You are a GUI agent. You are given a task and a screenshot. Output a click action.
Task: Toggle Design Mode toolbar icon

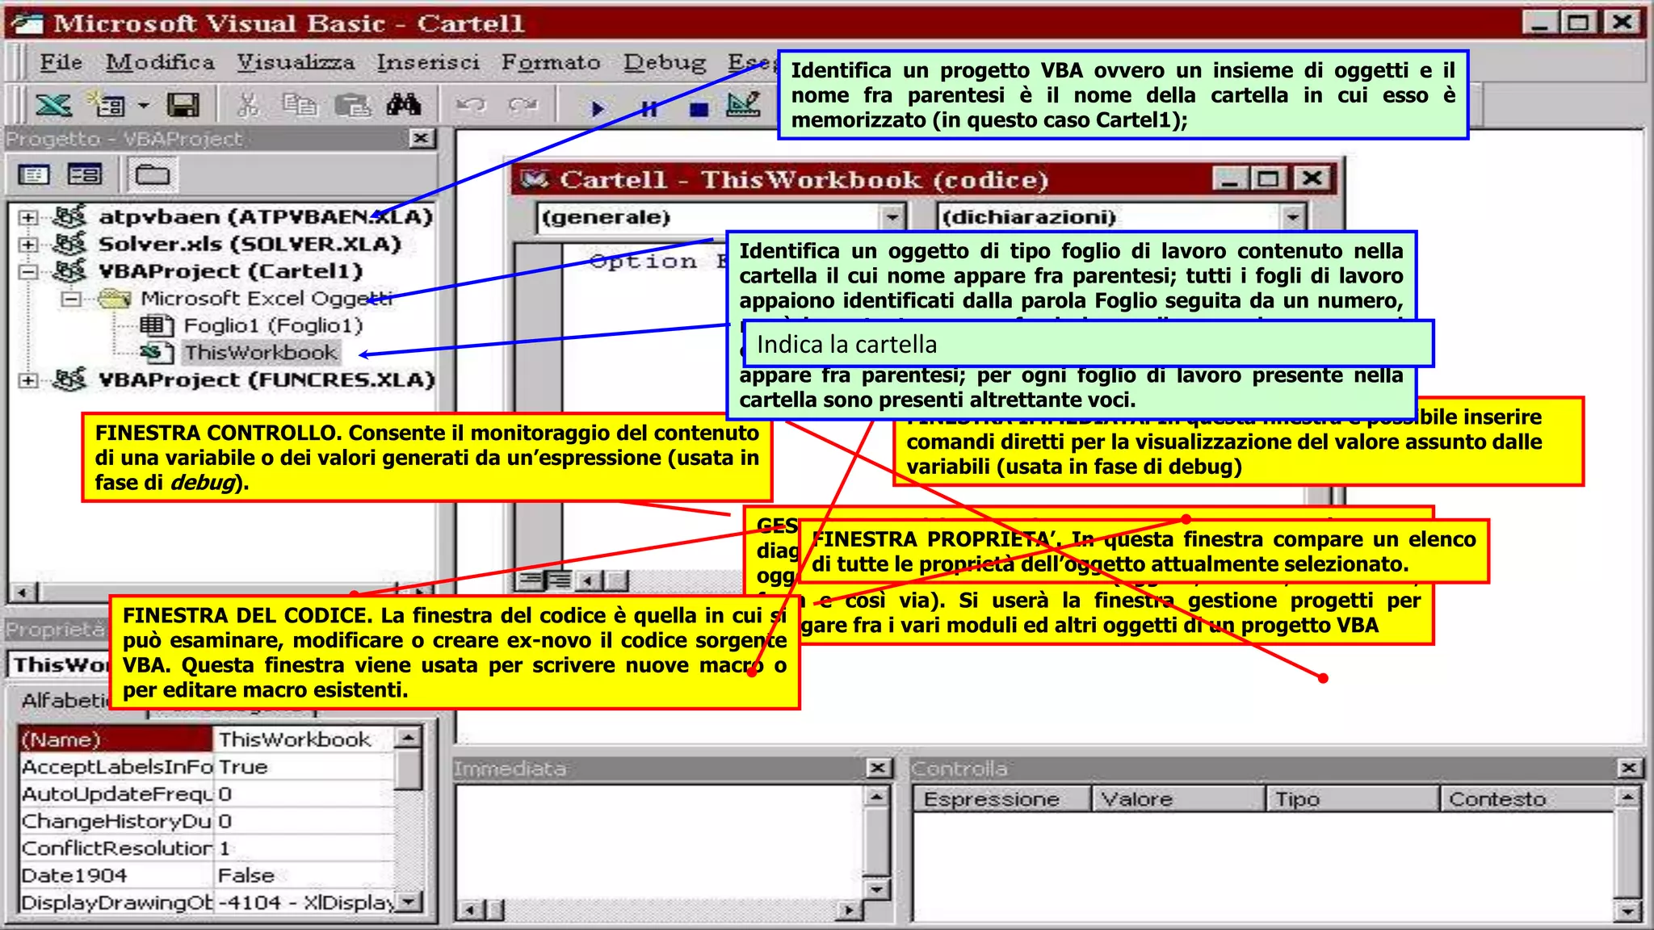click(743, 105)
